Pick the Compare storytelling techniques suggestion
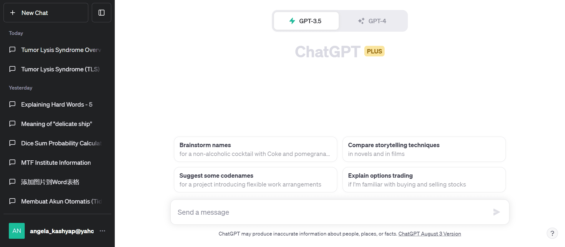Image resolution: width=565 pixels, height=247 pixels. pyautogui.click(x=424, y=149)
